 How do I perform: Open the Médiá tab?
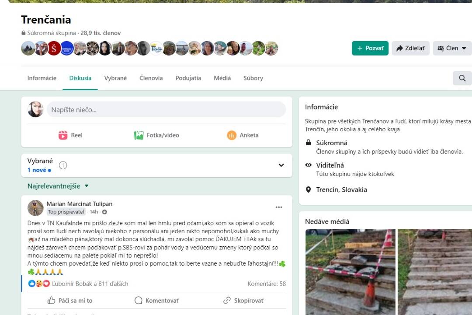(x=222, y=78)
